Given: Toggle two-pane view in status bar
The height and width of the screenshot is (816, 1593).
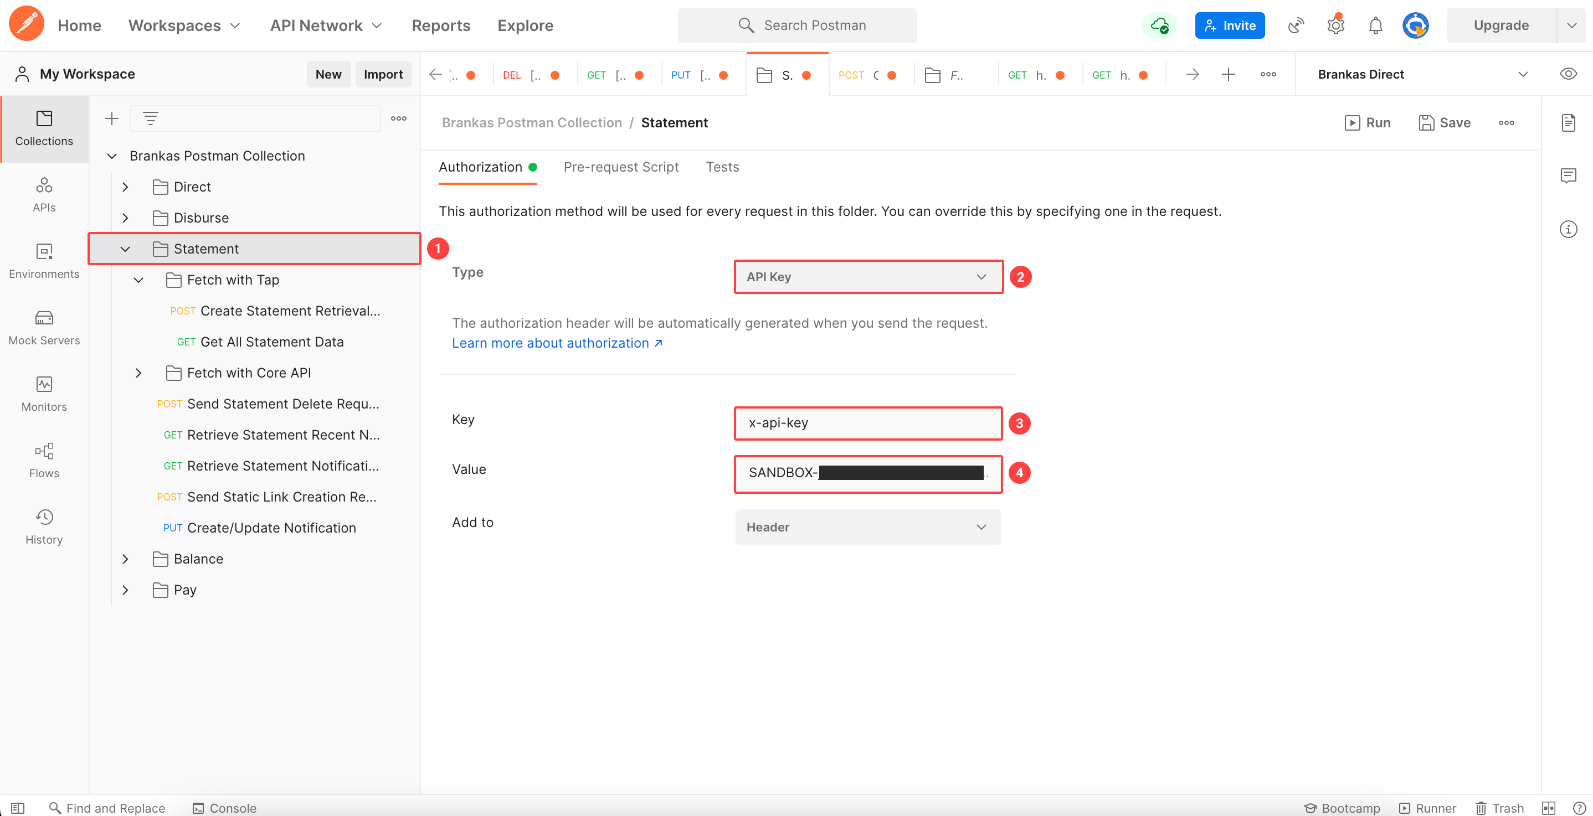Looking at the screenshot, I should (x=1549, y=808).
